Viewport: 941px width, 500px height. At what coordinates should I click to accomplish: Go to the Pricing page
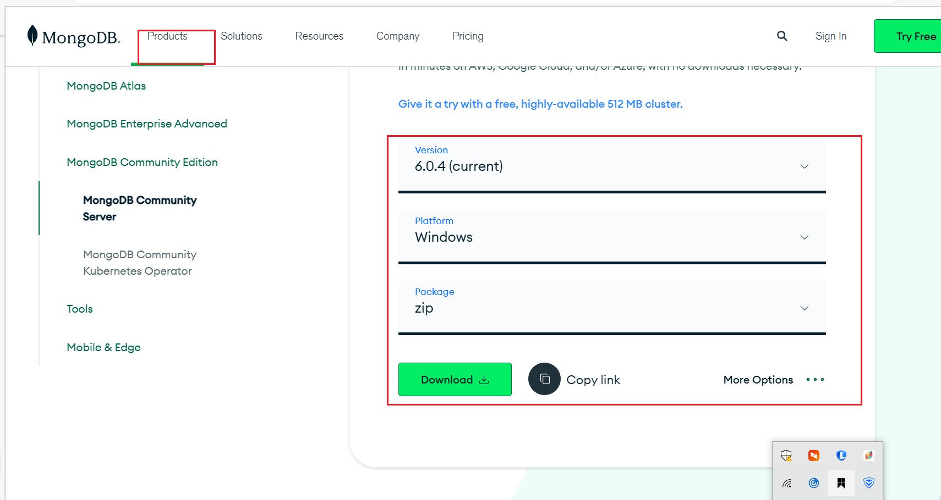468,36
